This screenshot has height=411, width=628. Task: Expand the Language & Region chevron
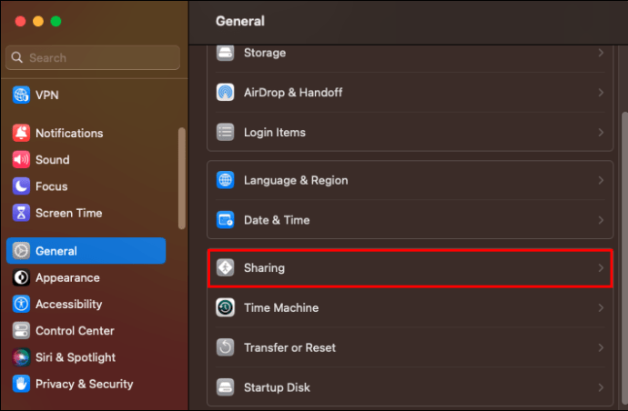tap(601, 180)
